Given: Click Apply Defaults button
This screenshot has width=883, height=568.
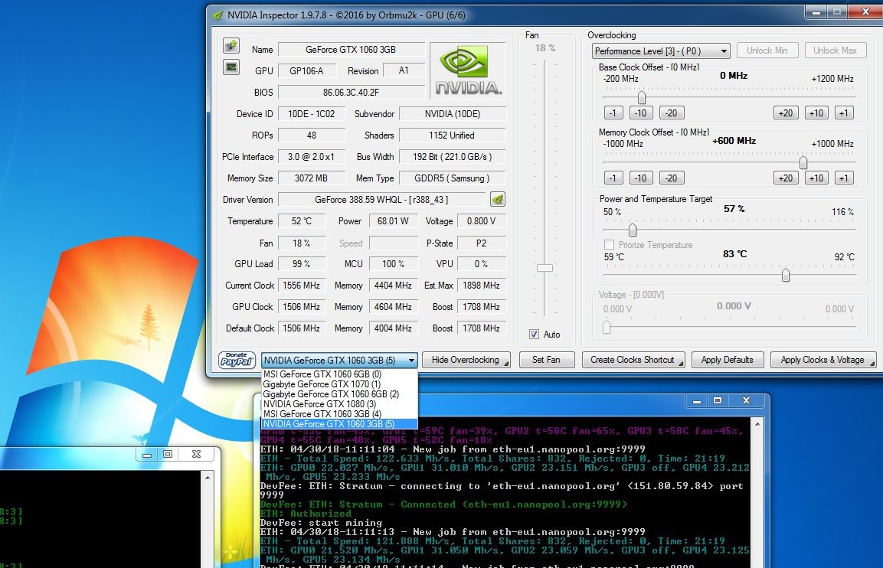Looking at the screenshot, I should pos(727,360).
